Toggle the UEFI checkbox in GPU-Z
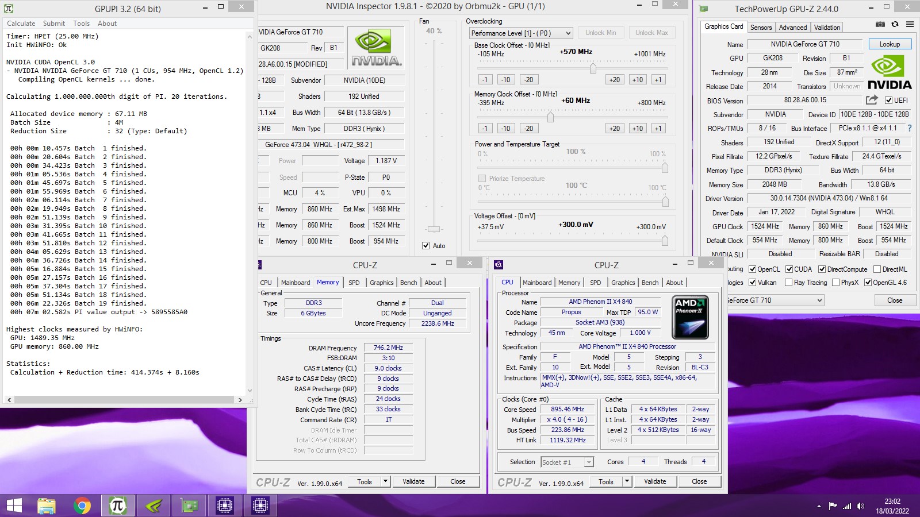Image resolution: width=920 pixels, height=517 pixels. (x=888, y=101)
